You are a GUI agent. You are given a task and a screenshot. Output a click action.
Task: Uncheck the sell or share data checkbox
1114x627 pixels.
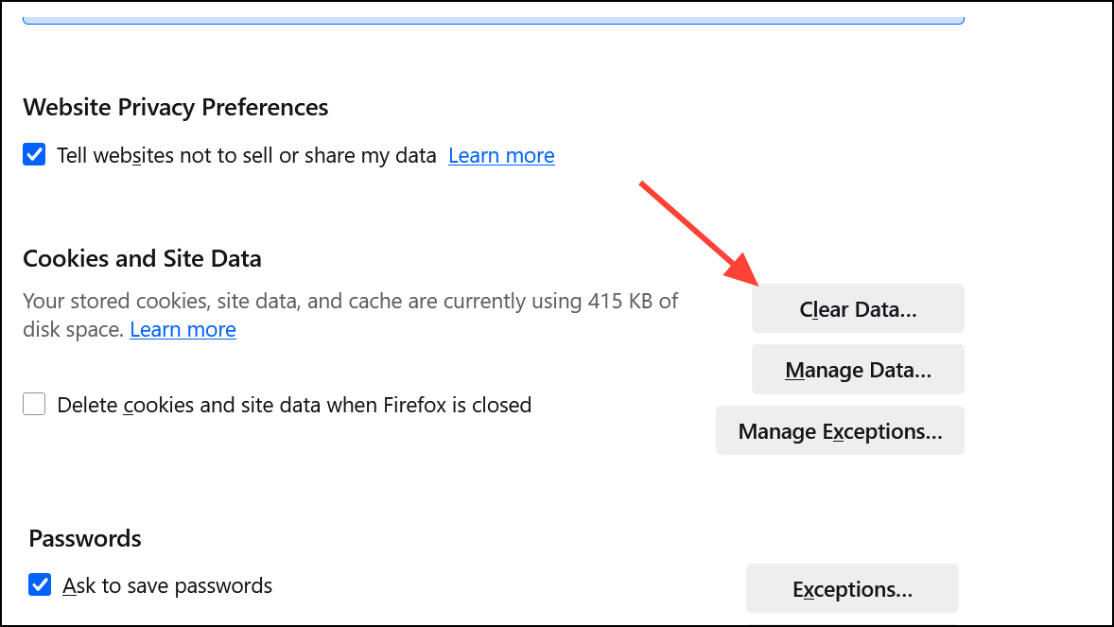[x=35, y=155]
